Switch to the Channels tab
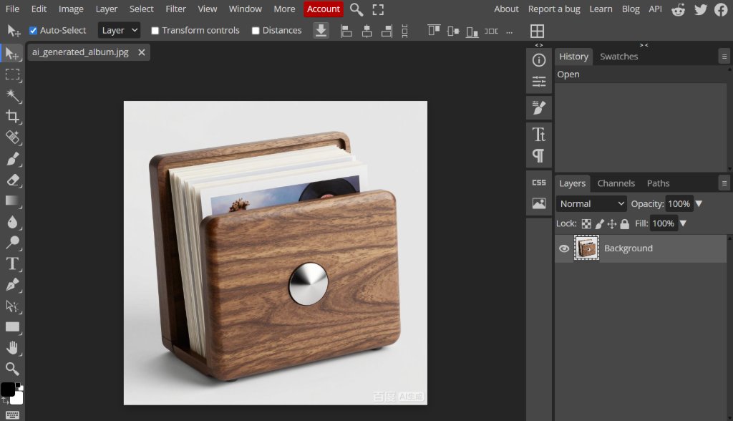The width and height of the screenshot is (733, 421). pos(616,183)
